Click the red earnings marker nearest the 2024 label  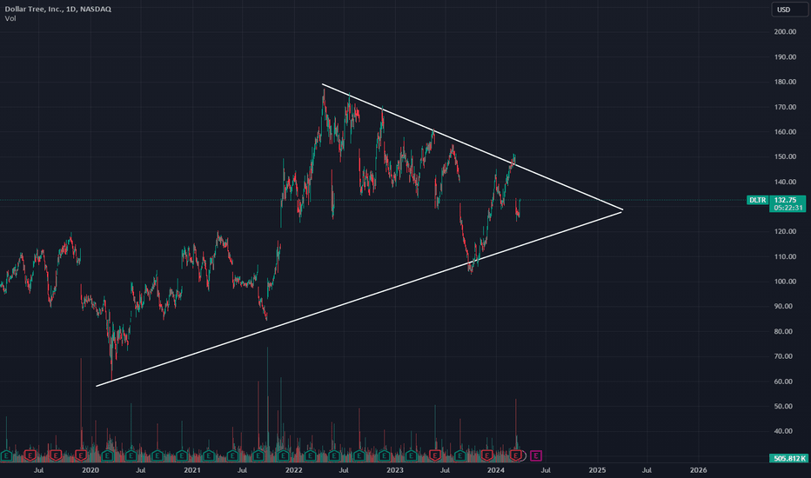point(486,455)
